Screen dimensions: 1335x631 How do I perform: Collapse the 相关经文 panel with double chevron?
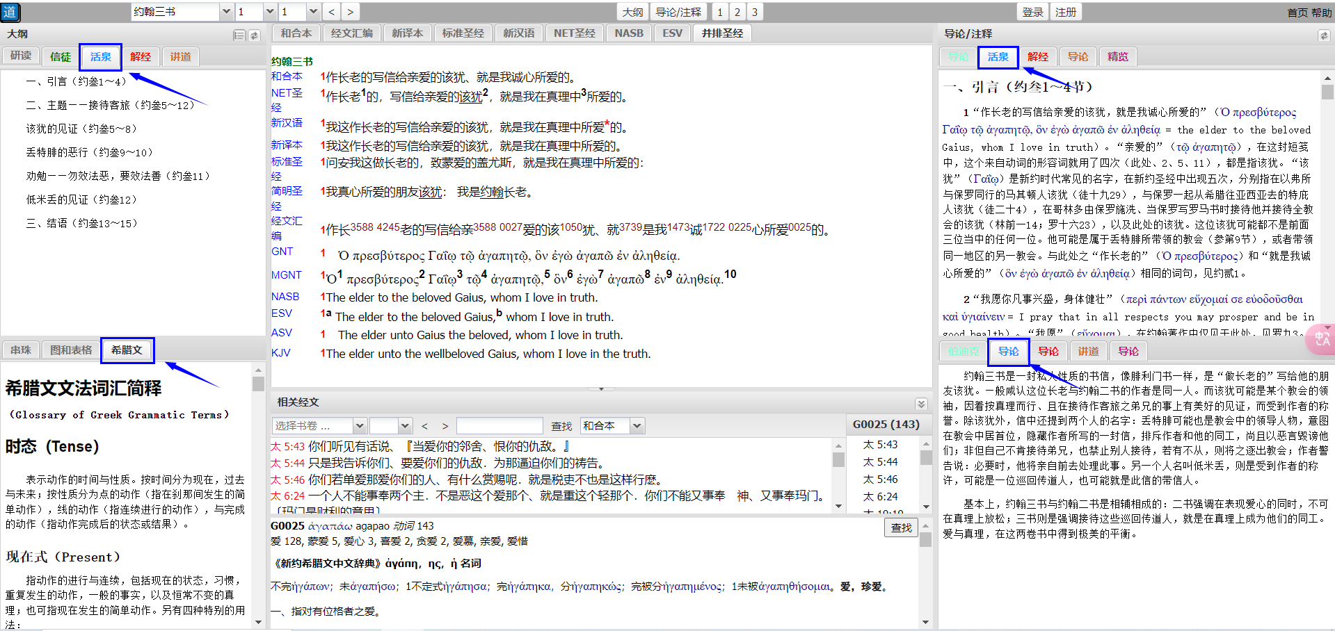[921, 404]
